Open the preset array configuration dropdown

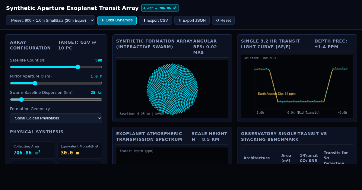click(x=50, y=20)
